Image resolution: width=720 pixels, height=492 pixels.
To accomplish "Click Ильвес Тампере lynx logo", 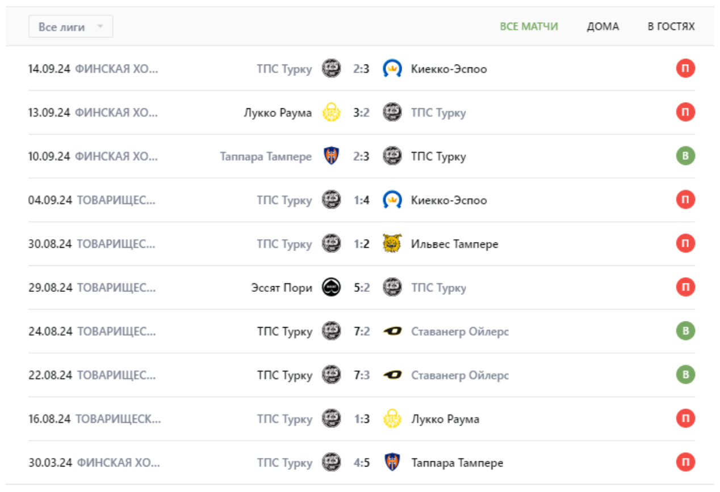I will (x=392, y=244).
